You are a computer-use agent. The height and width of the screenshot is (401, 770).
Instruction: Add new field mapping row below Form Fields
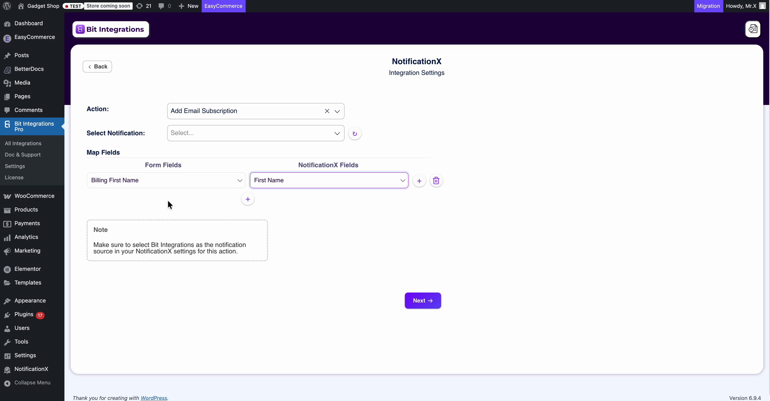[x=248, y=199]
